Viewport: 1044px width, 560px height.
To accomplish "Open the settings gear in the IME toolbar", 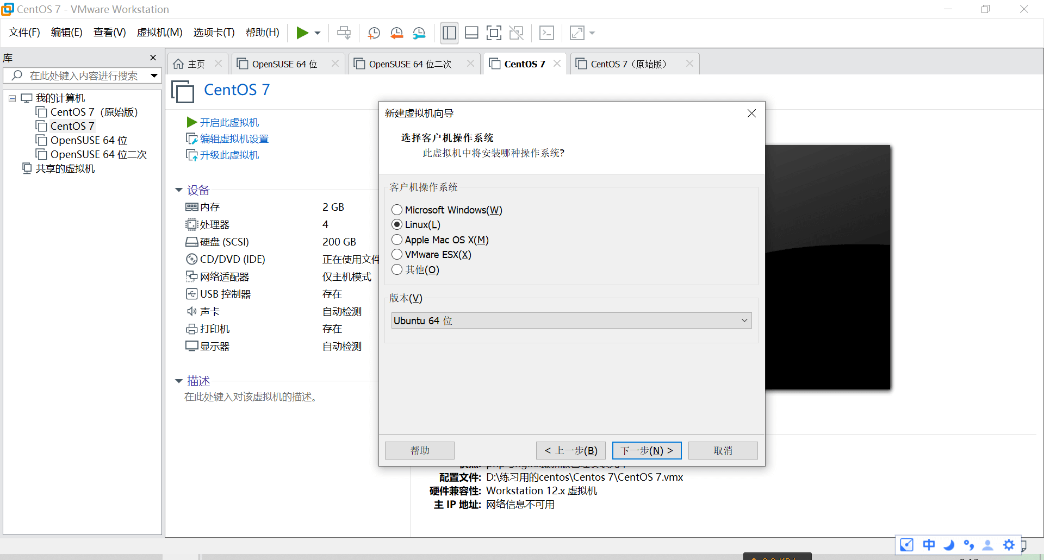I will [1009, 545].
